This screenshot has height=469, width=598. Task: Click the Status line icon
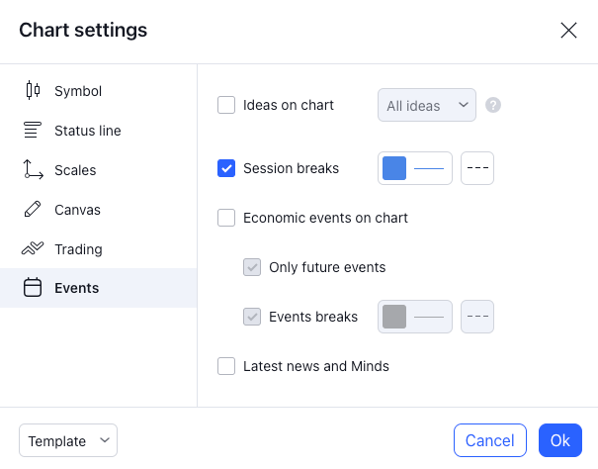point(33,131)
